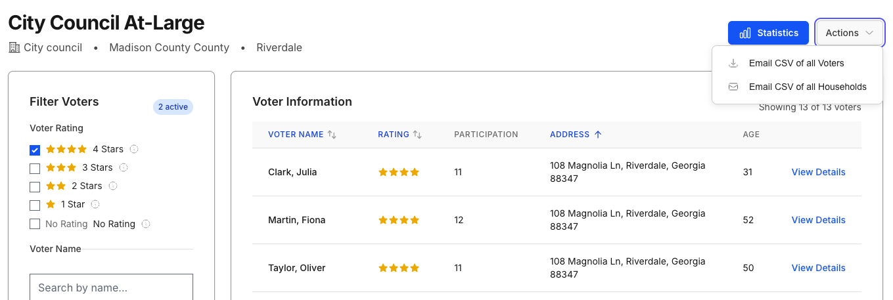
Task: Click the Search by name input field
Action: point(112,288)
